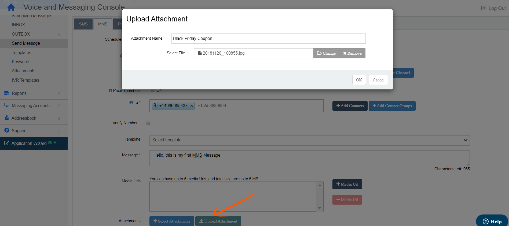This screenshot has width=509, height=226.
Task: Click the To field info icon
Action: pyautogui.click(x=131, y=103)
